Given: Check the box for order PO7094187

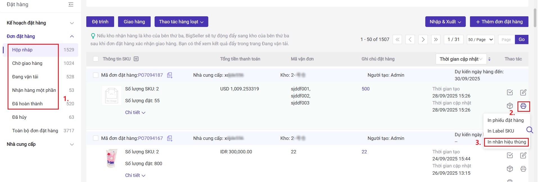Looking at the screenshot, I should pos(96,75).
